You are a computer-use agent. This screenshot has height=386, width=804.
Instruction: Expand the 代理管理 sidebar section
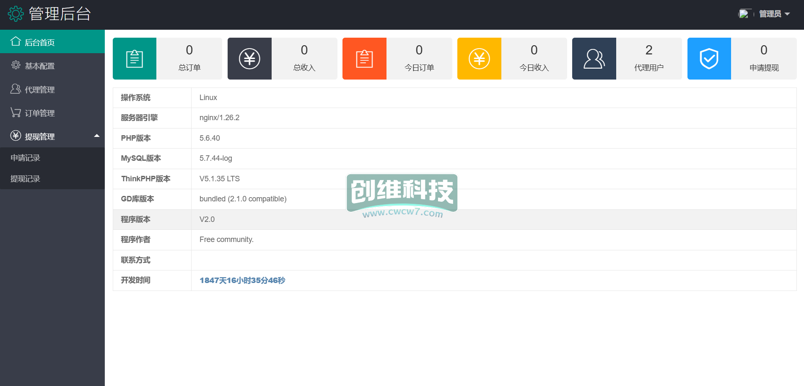click(39, 90)
